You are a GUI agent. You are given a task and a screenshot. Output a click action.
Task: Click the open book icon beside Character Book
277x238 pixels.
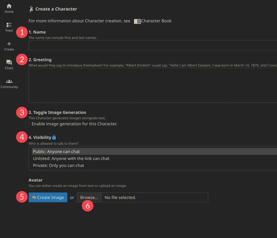pyautogui.click(x=137, y=21)
